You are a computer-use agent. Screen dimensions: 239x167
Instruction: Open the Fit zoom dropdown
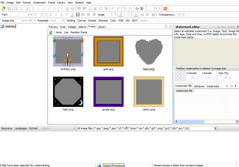(x=159, y=9)
